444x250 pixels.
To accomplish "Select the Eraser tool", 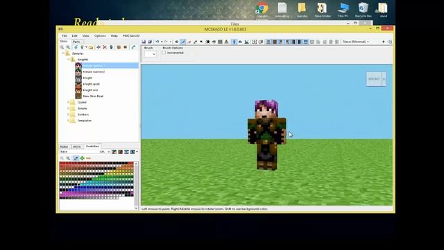I will pyautogui.click(x=189, y=42).
